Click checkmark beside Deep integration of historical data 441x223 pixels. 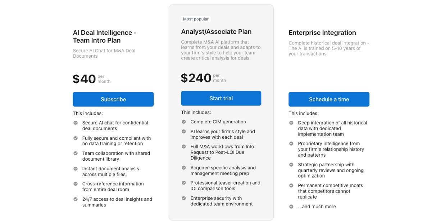pos(291,123)
